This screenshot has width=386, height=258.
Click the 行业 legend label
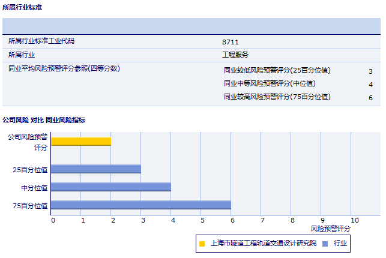coord(340,244)
